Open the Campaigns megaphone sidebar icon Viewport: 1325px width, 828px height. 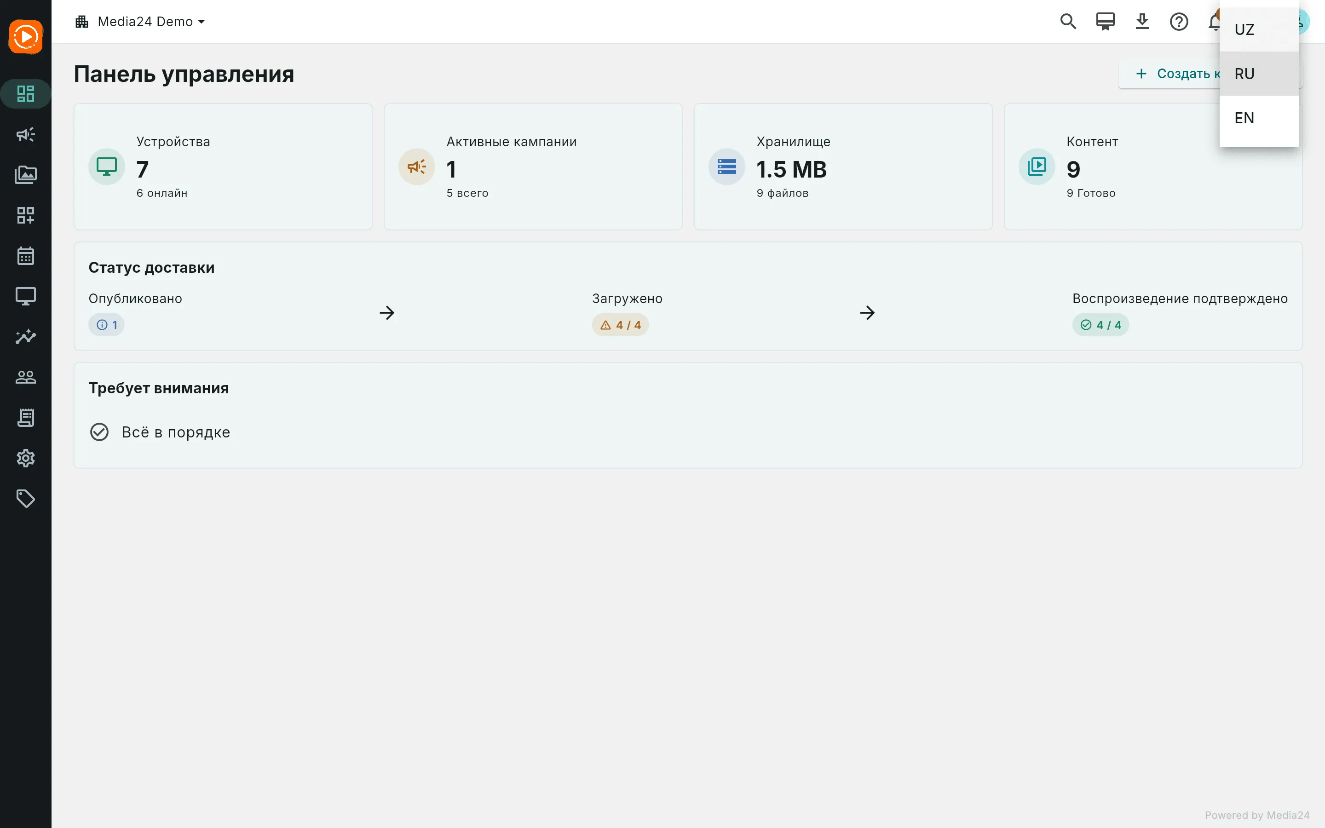coord(26,134)
